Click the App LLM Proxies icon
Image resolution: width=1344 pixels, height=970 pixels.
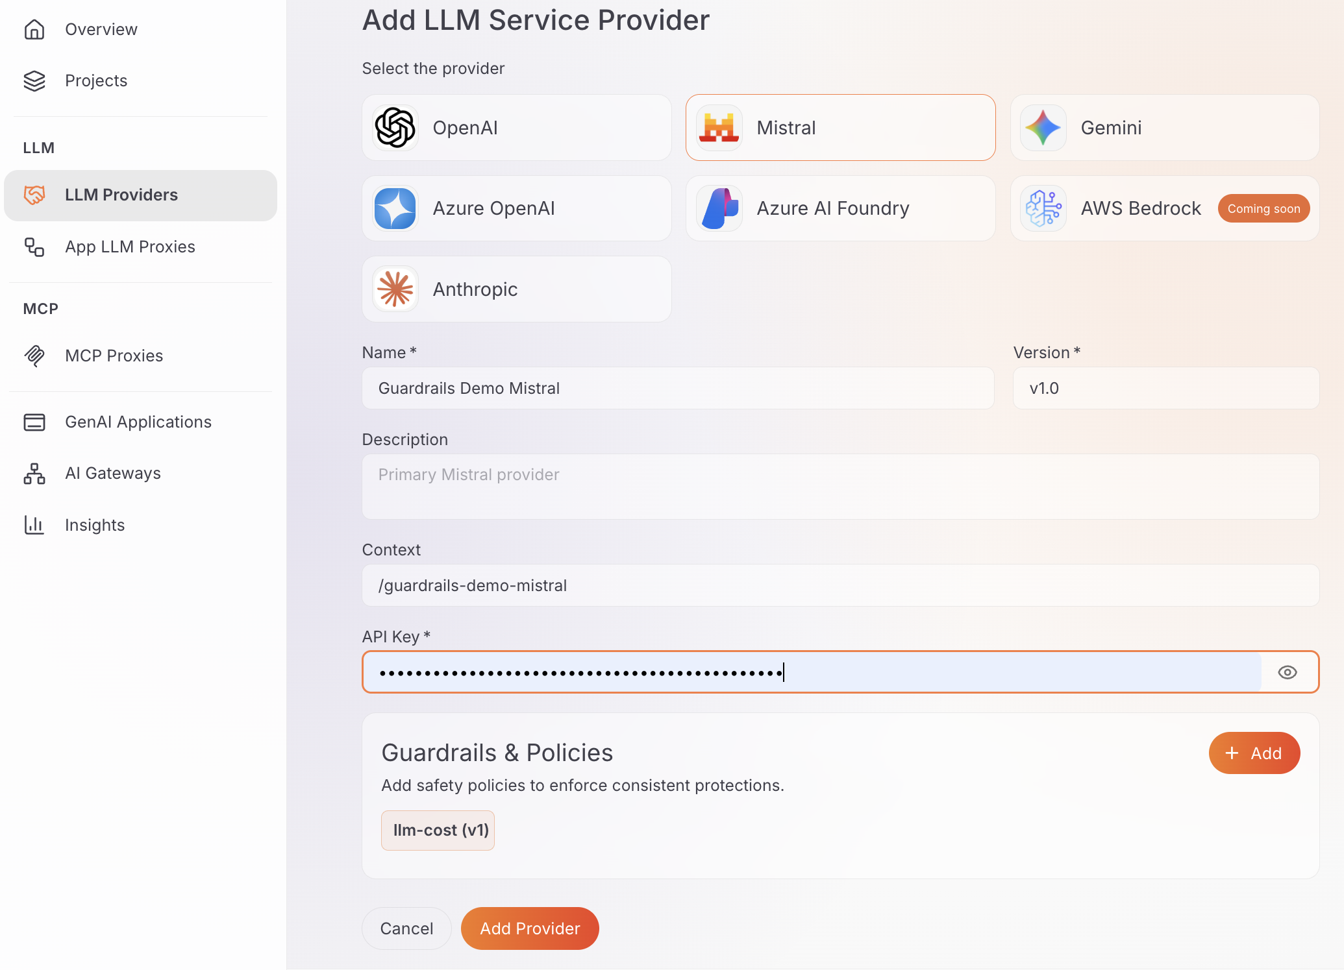click(34, 247)
